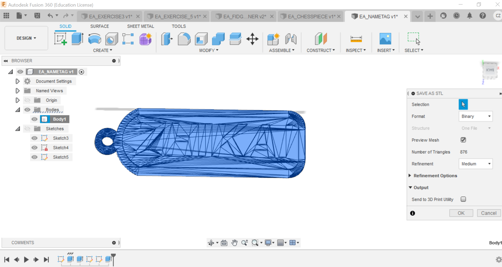Select the Fillet tool under Modify
502x267 pixels.
pos(184,38)
